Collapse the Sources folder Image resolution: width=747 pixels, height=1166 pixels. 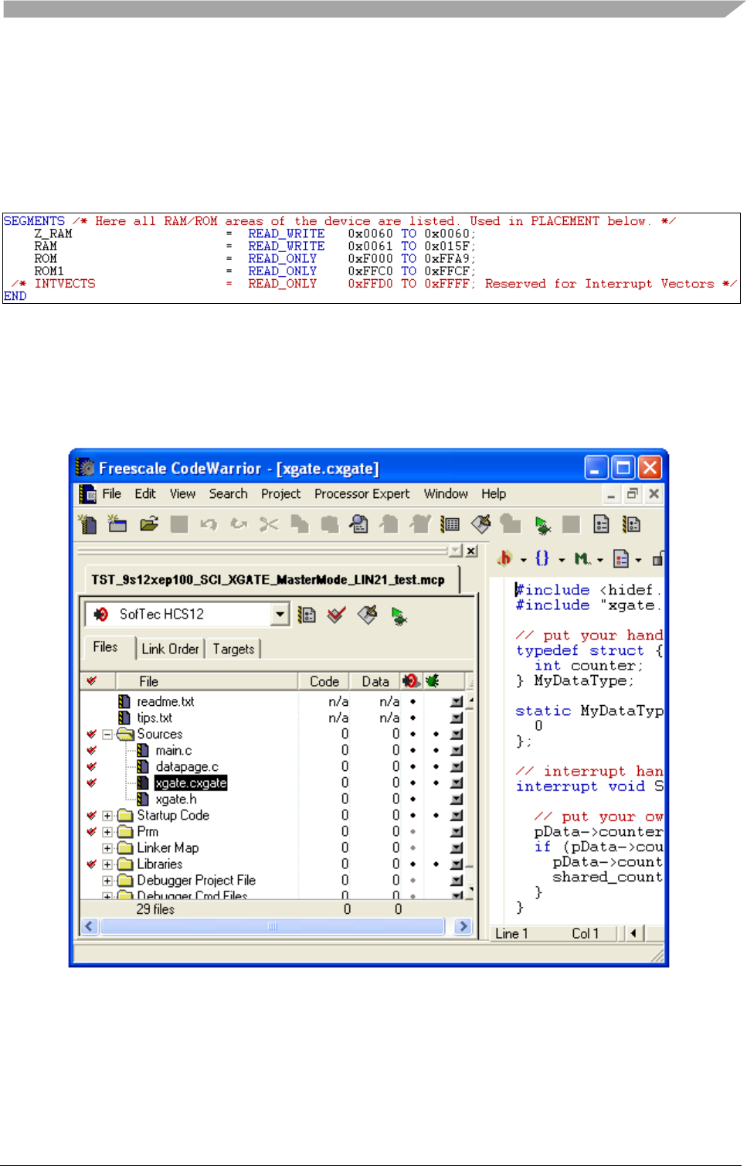(107, 734)
